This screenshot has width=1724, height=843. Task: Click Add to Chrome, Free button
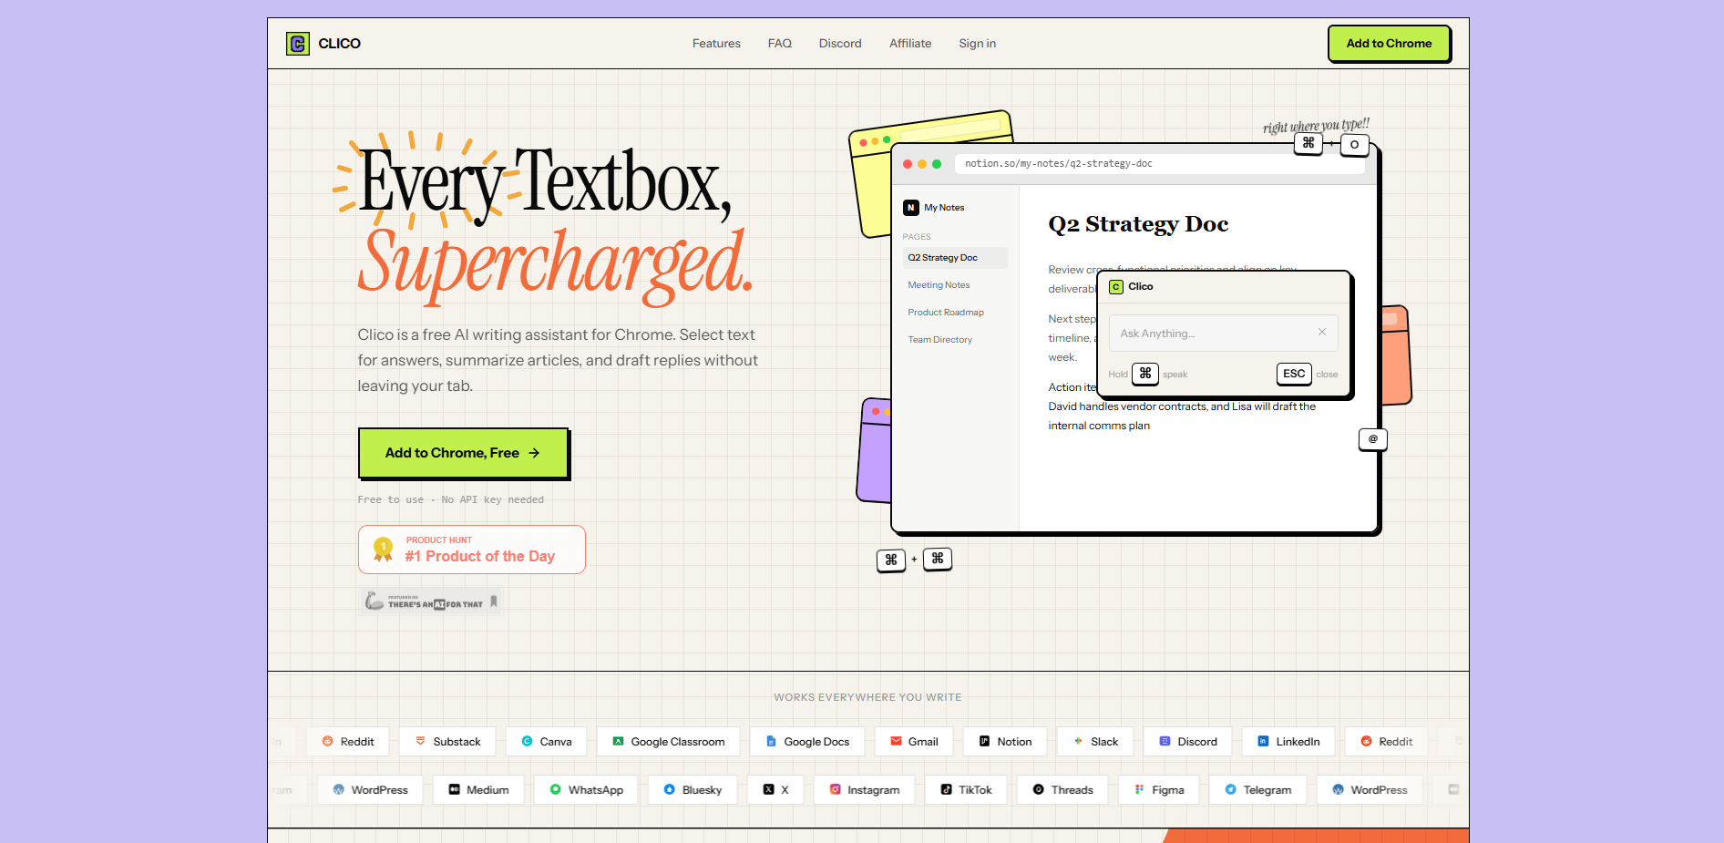click(463, 453)
